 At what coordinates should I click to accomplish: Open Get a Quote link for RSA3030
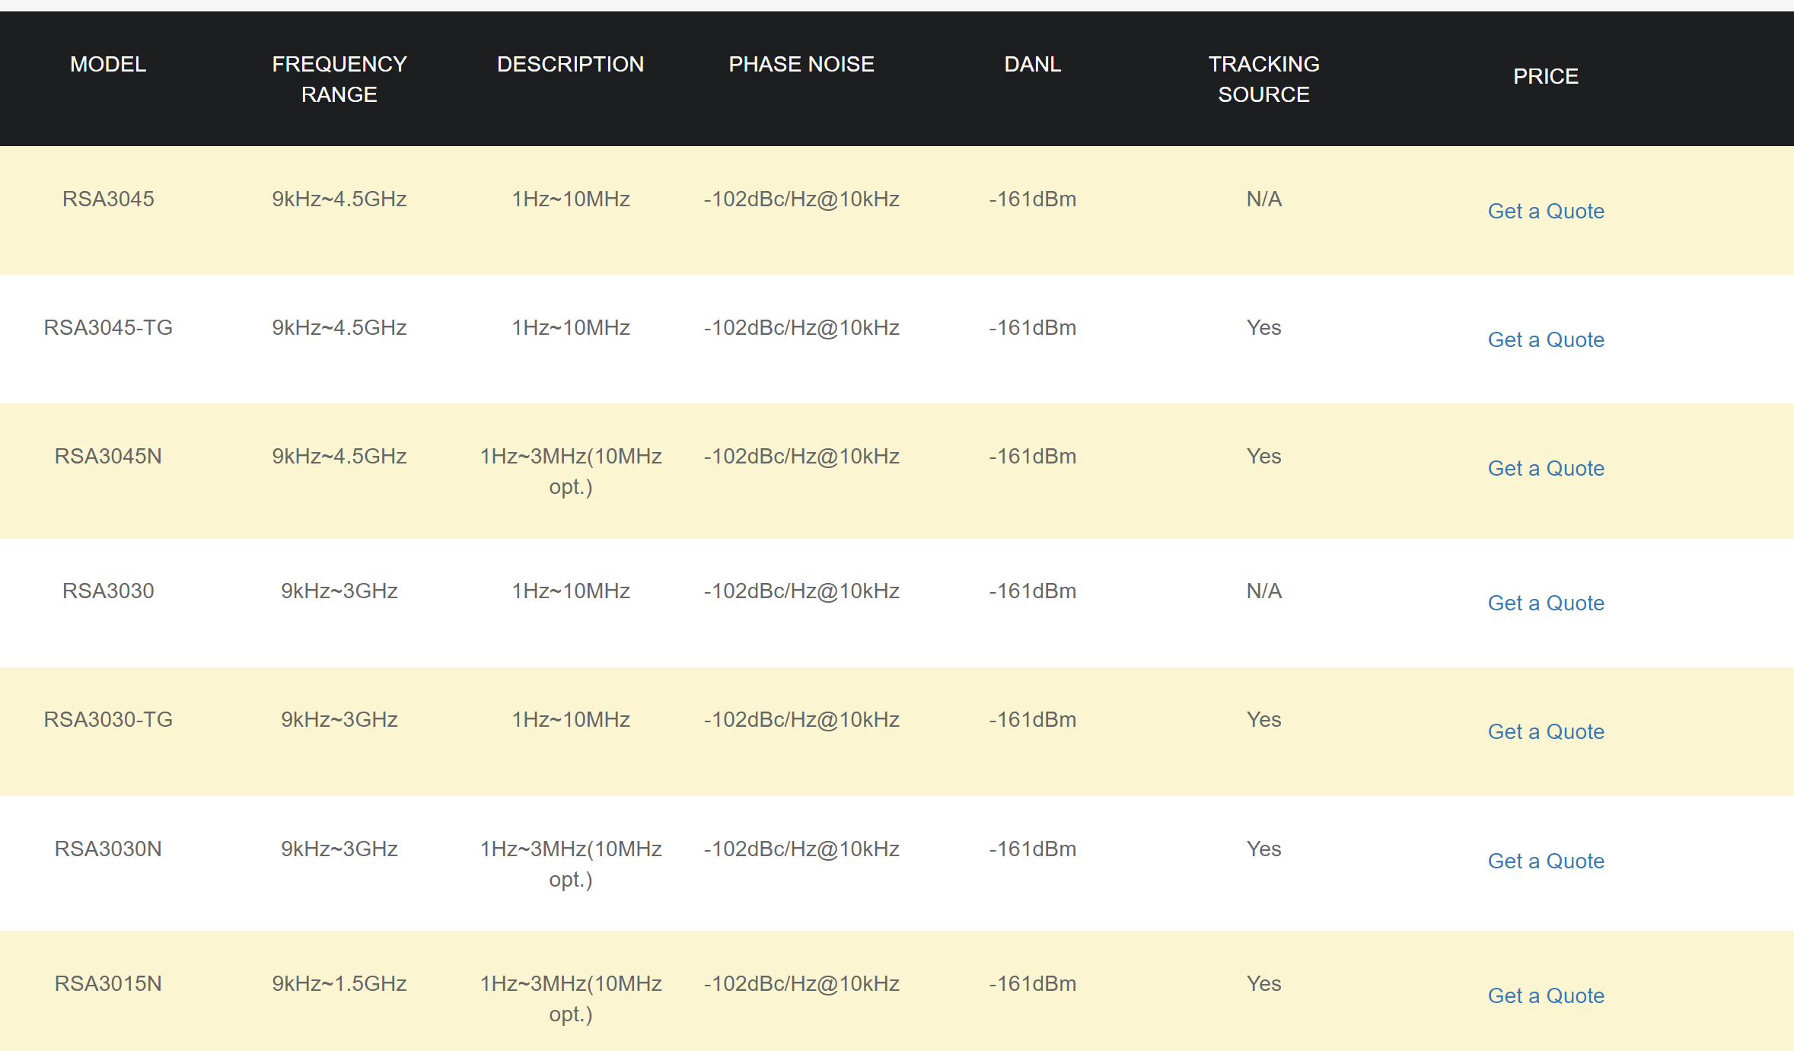coord(1546,603)
